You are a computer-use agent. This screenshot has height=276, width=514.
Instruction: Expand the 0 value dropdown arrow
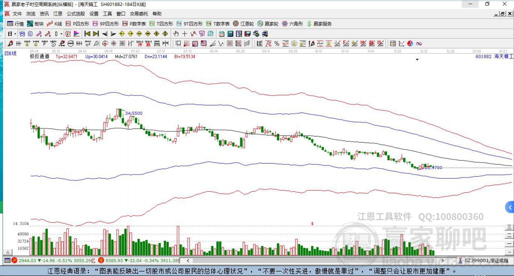pyautogui.click(x=61, y=34)
